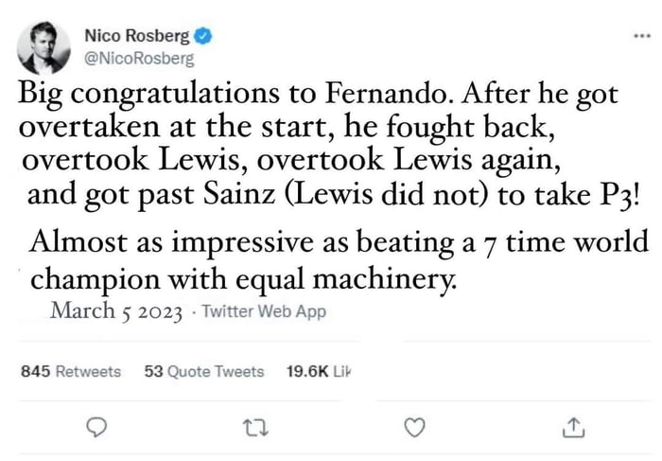View the 53 Quote Tweets list

[x=204, y=371]
